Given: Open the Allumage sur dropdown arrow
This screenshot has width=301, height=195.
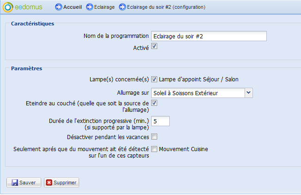Looking at the screenshot, I should point(249,93).
